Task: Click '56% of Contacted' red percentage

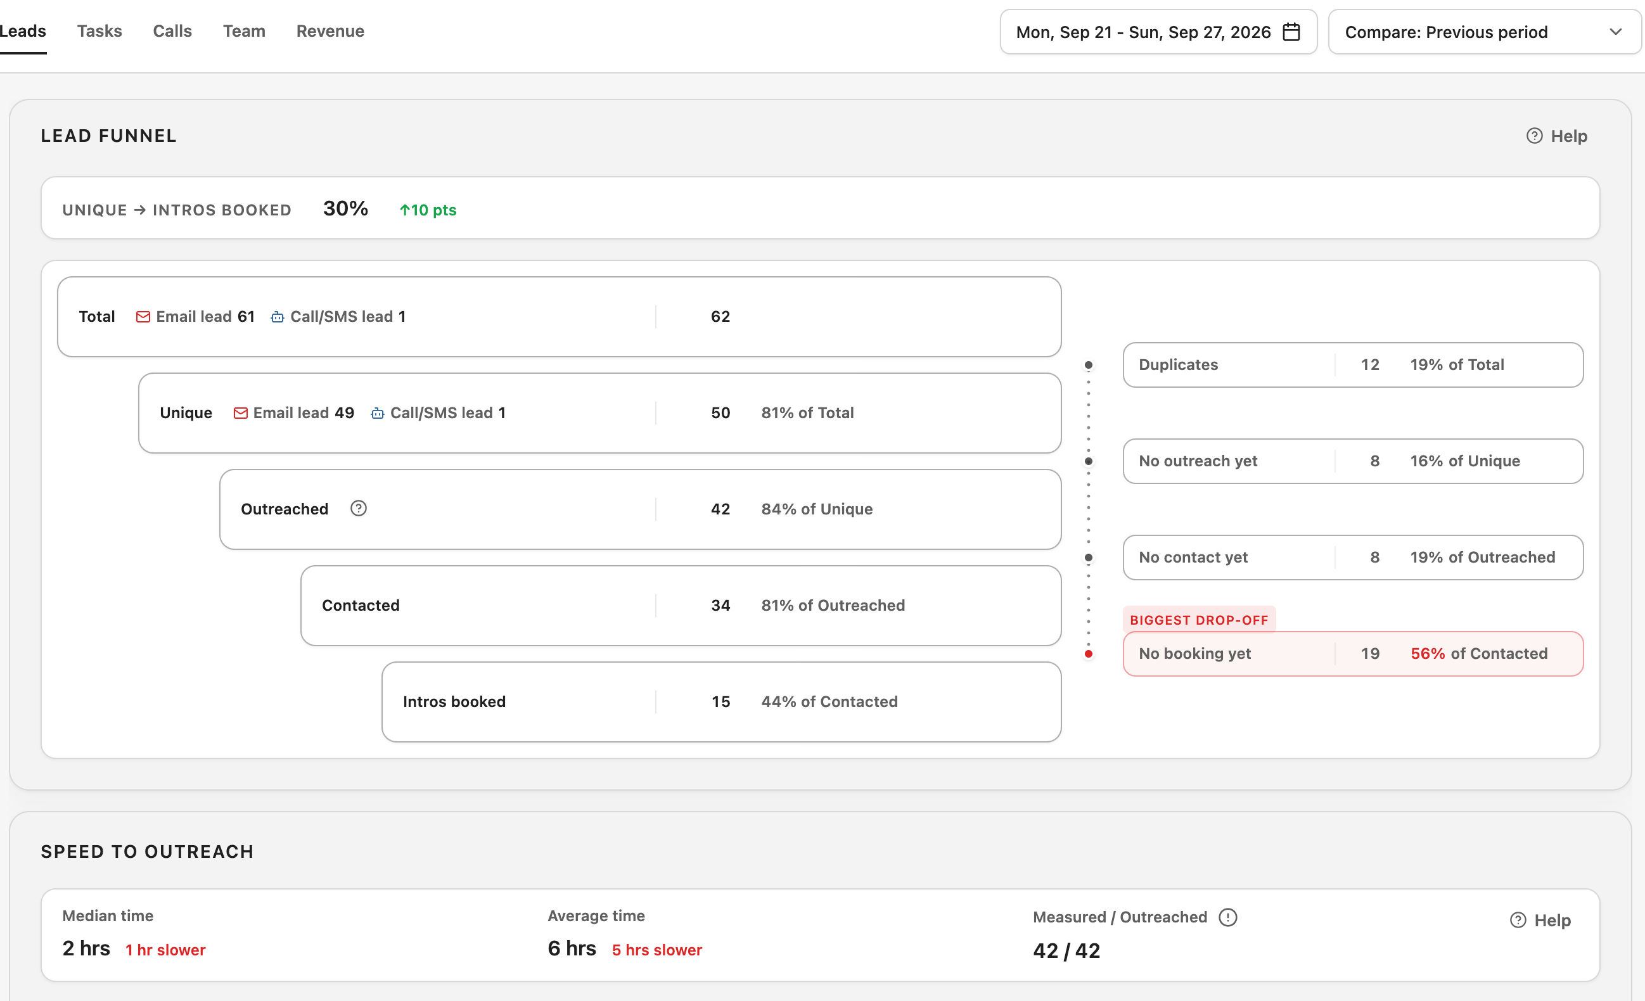Action: (1479, 654)
